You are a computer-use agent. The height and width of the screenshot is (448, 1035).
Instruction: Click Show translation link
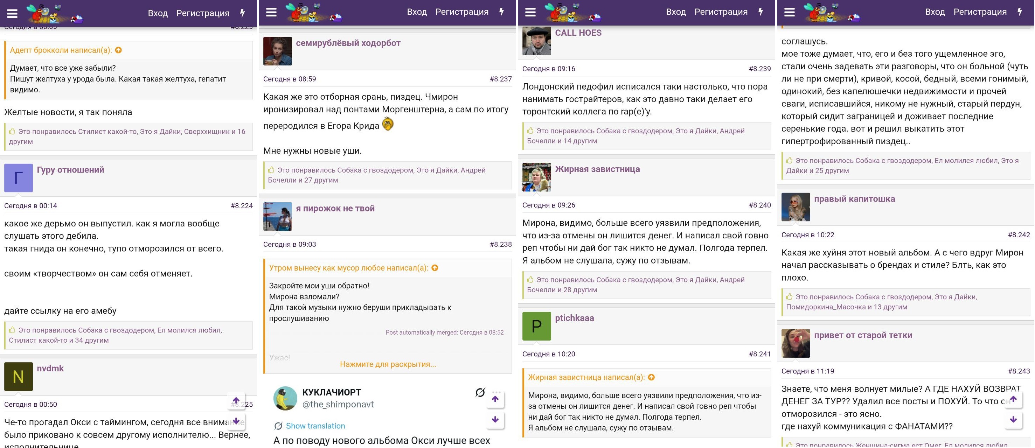[315, 426]
